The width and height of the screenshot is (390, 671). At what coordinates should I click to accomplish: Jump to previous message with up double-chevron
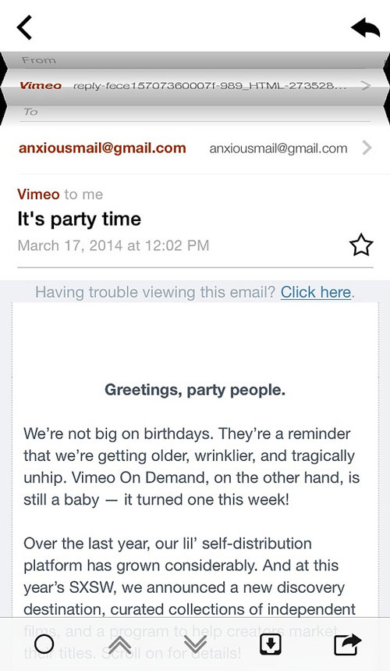[120, 644]
